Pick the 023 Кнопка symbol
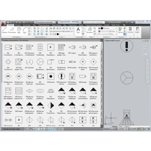 point(51,76)
